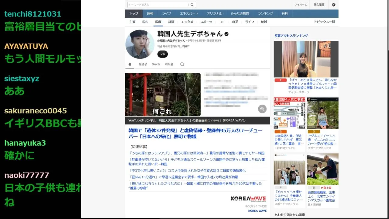
Task: Open related article 「駐車場が空いてないから」
Action: [197, 162]
